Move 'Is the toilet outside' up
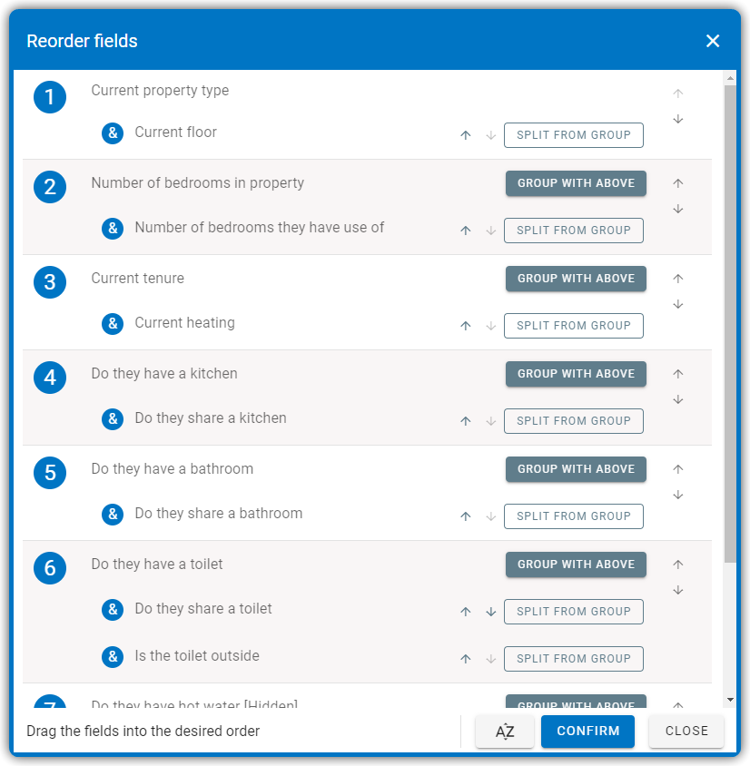 pyautogui.click(x=466, y=659)
